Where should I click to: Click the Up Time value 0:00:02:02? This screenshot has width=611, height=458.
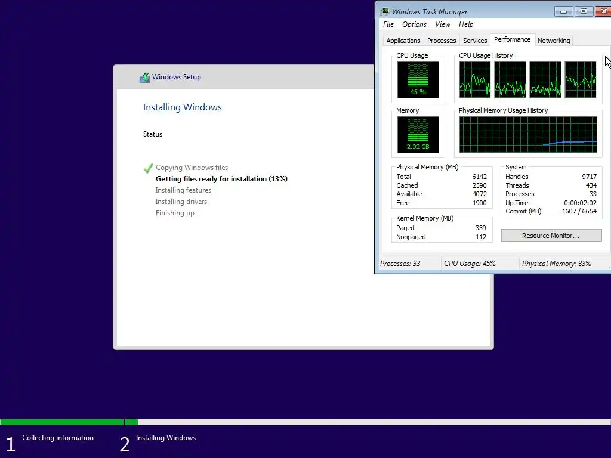point(580,203)
